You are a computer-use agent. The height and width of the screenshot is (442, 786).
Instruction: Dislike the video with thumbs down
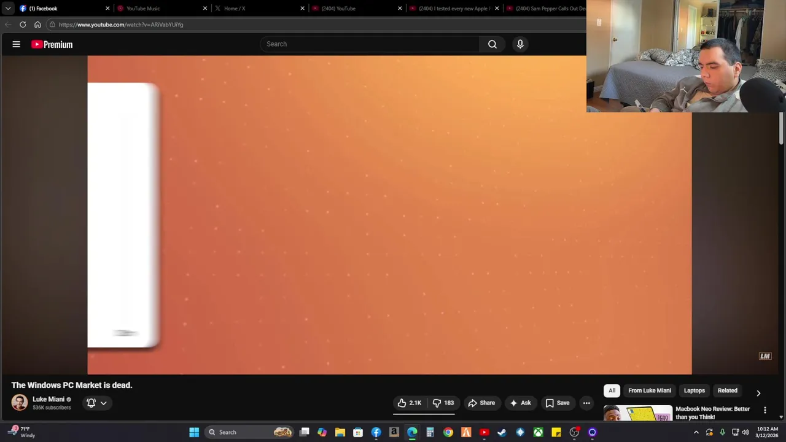tap(443, 403)
